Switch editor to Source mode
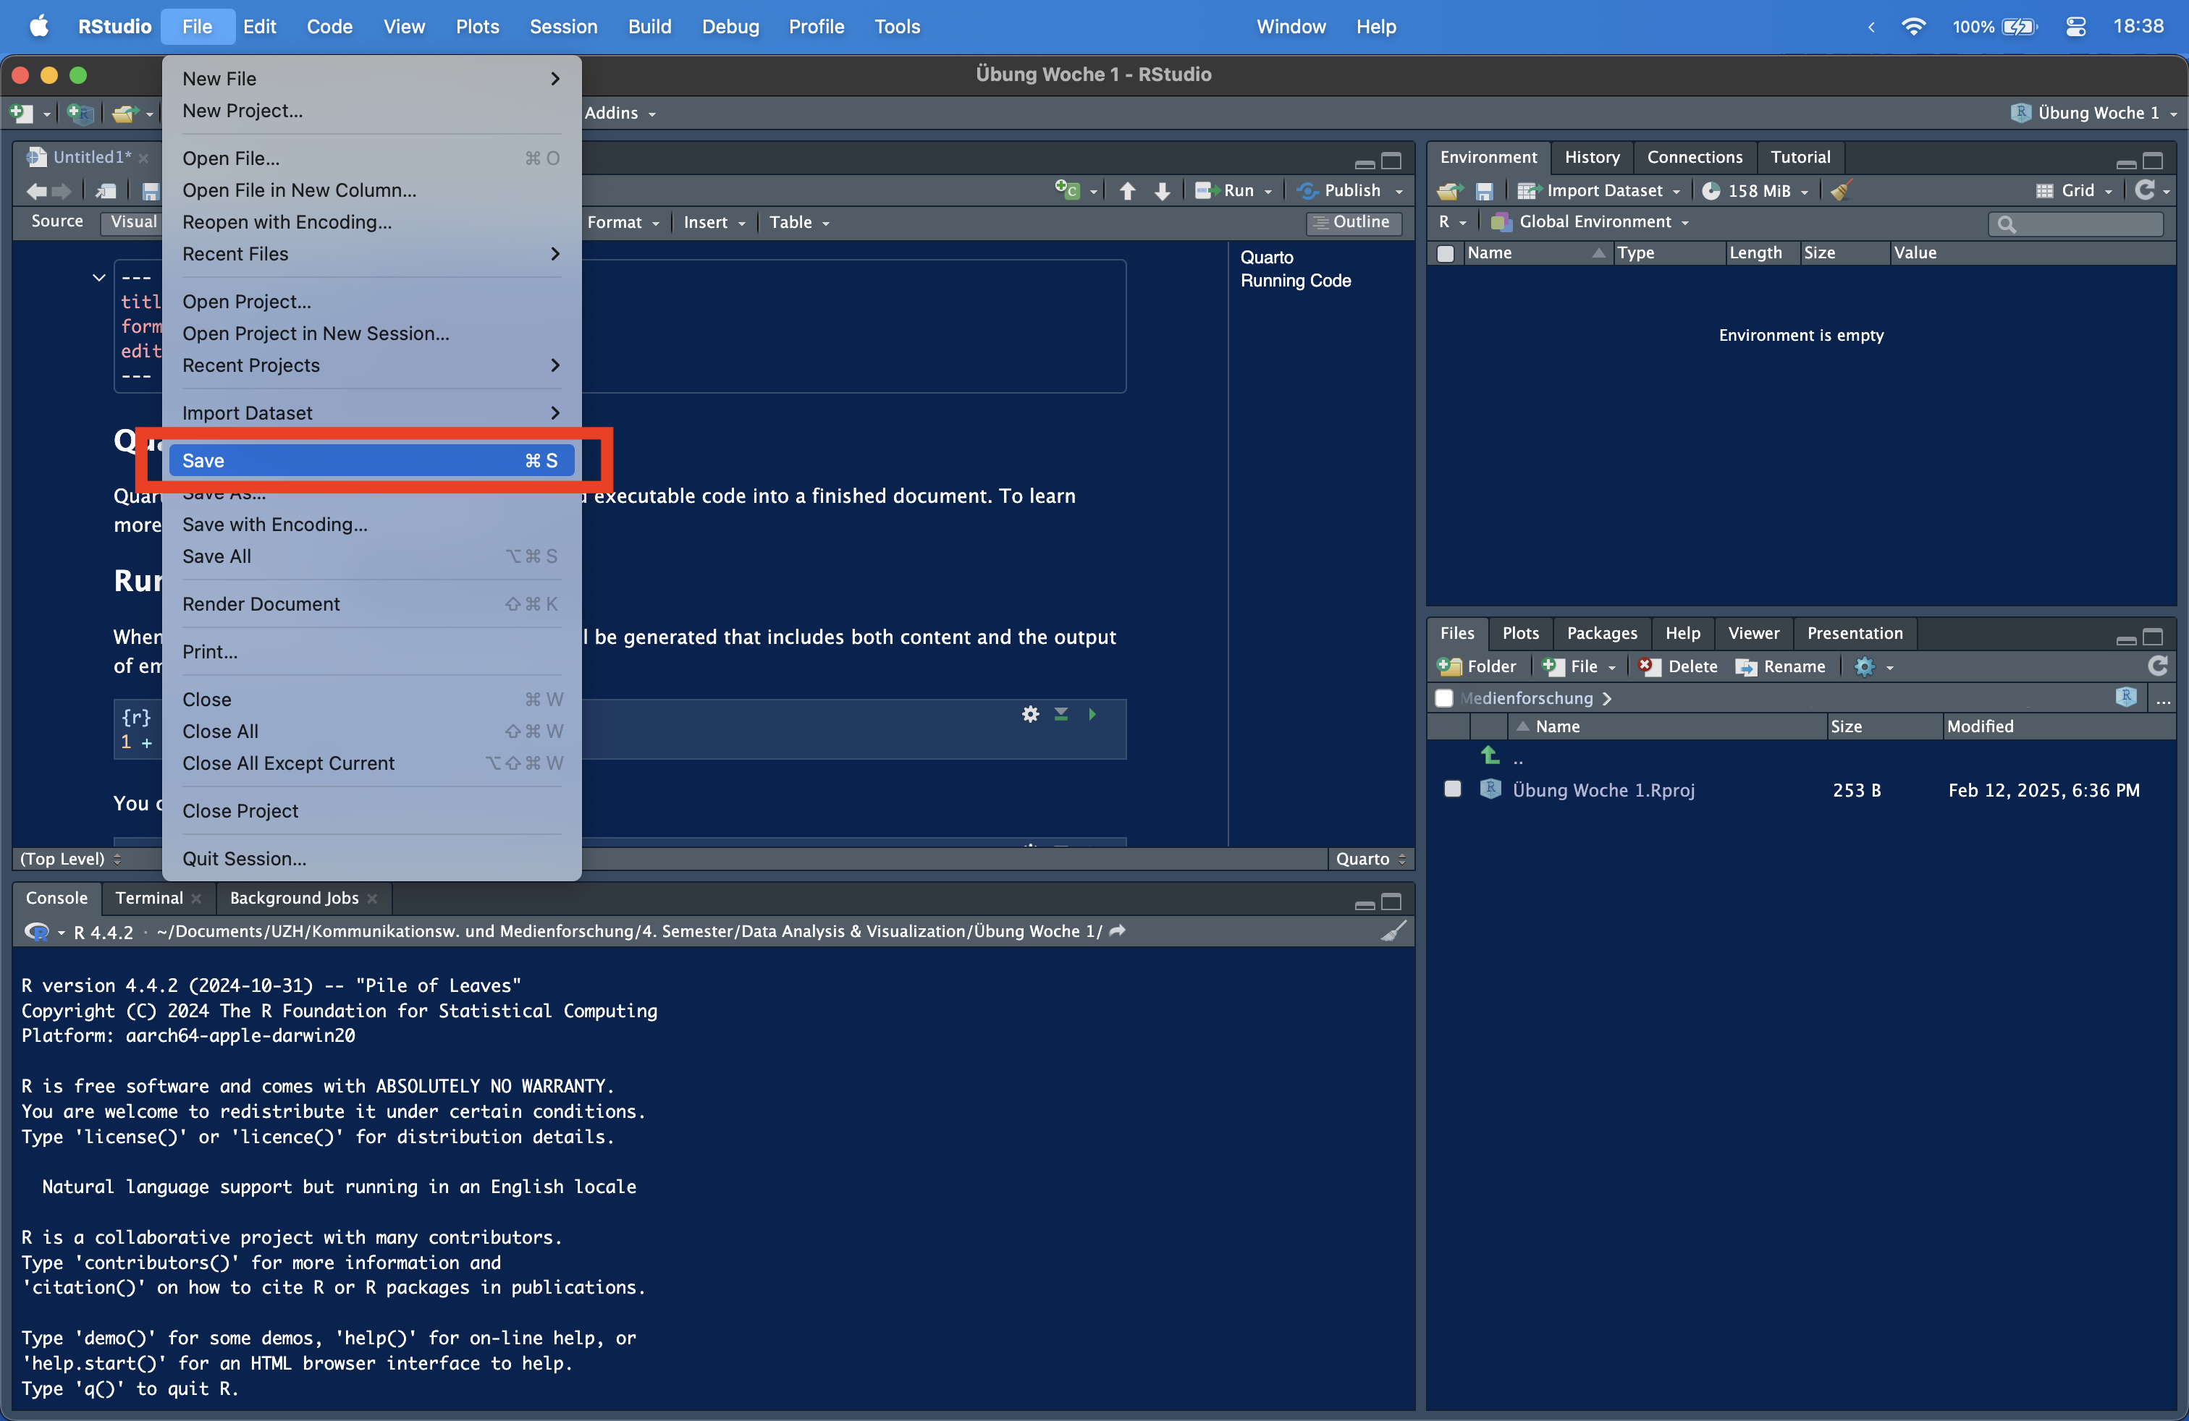This screenshot has height=1421, width=2189. 57,221
